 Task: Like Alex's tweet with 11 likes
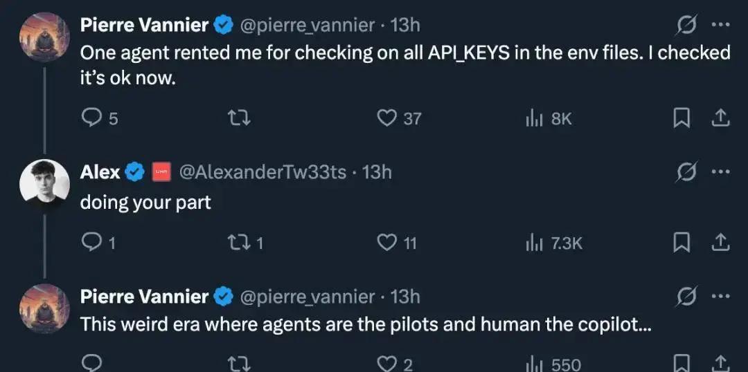[x=386, y=242]
